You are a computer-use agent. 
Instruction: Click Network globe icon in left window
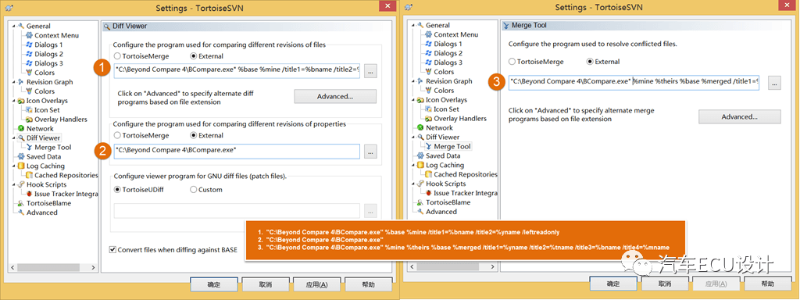[x=20, y=129]
